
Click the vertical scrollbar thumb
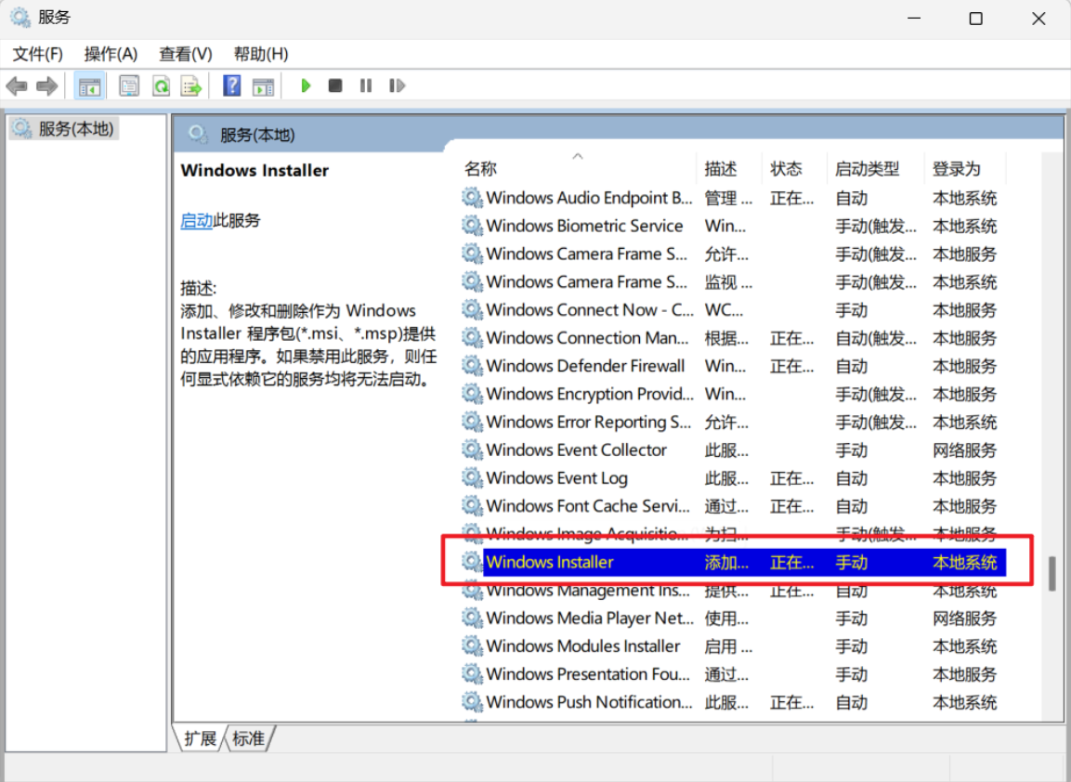[x=1051, y=572]
